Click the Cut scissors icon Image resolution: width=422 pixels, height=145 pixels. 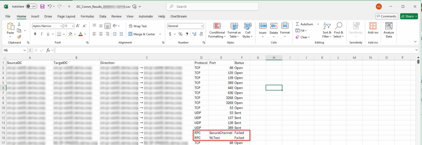pyautogui.click(x=19, y=25)
